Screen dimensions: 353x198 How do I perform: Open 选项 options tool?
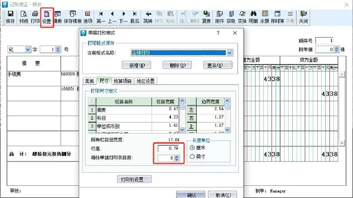coord(88,17)
